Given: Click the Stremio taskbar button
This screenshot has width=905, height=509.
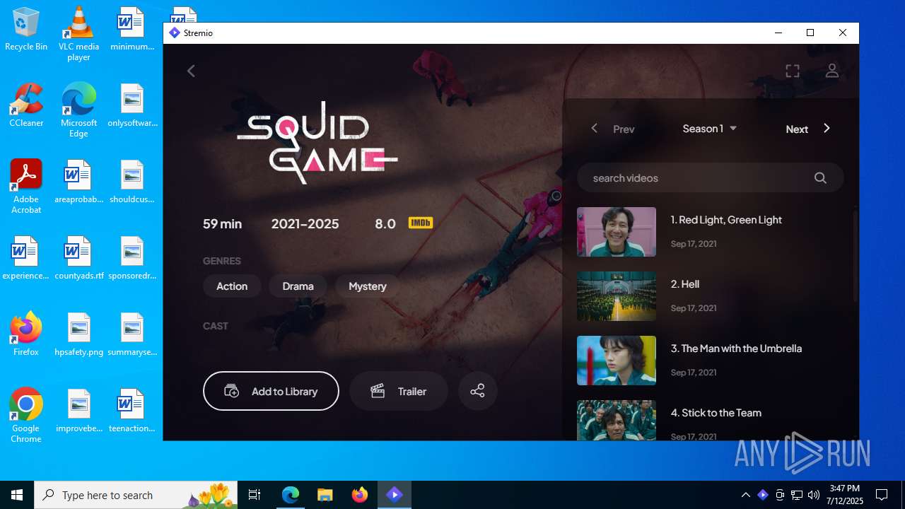Looking at the screenshot, I should pos(395,495).
